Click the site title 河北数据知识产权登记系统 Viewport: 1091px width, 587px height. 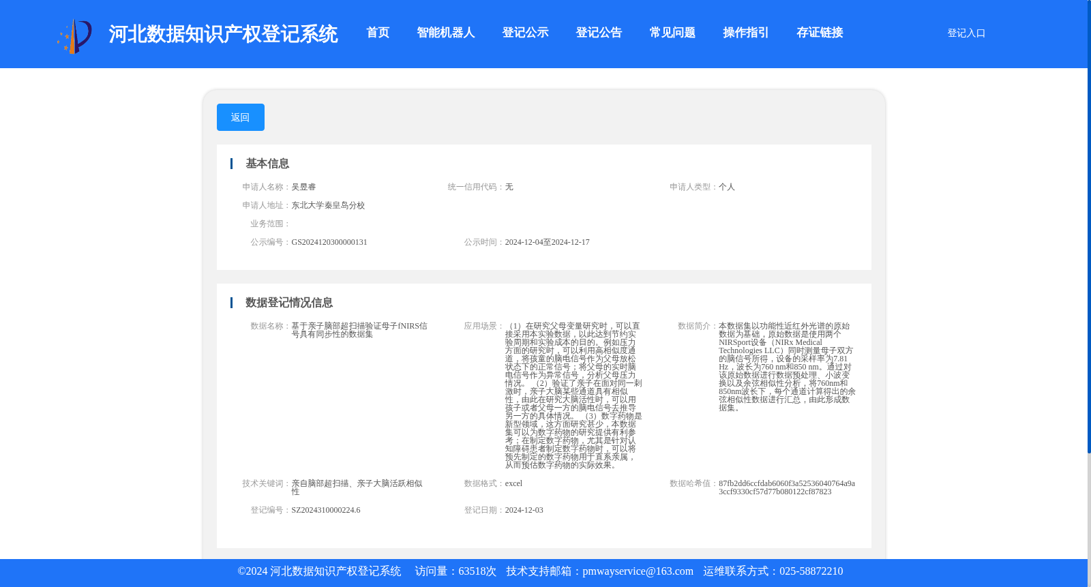[x=223, y=34]
